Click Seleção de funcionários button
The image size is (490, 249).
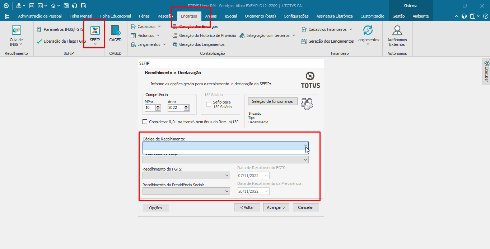coord(272,101)
